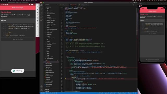Screen dimensions: 167x94
Task: Click the emulator volume up icon
Action: (x=38, y=9)
